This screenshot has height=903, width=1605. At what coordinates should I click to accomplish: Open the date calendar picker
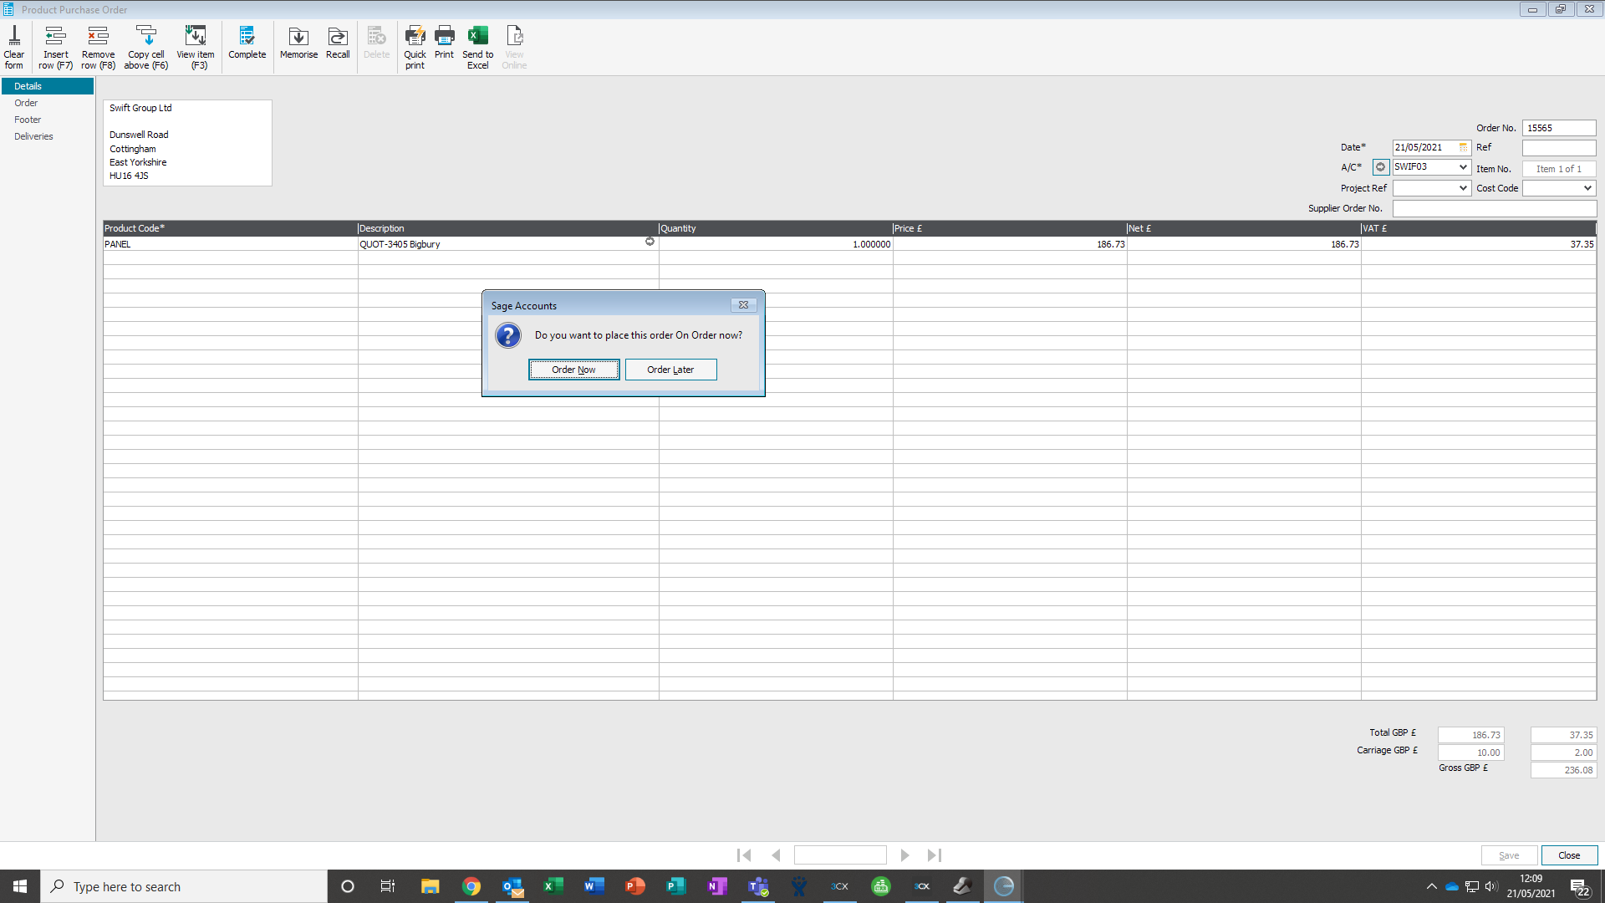coord(1463,147)
